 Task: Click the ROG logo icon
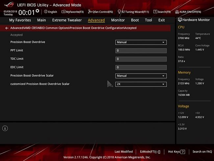[9, 5]
